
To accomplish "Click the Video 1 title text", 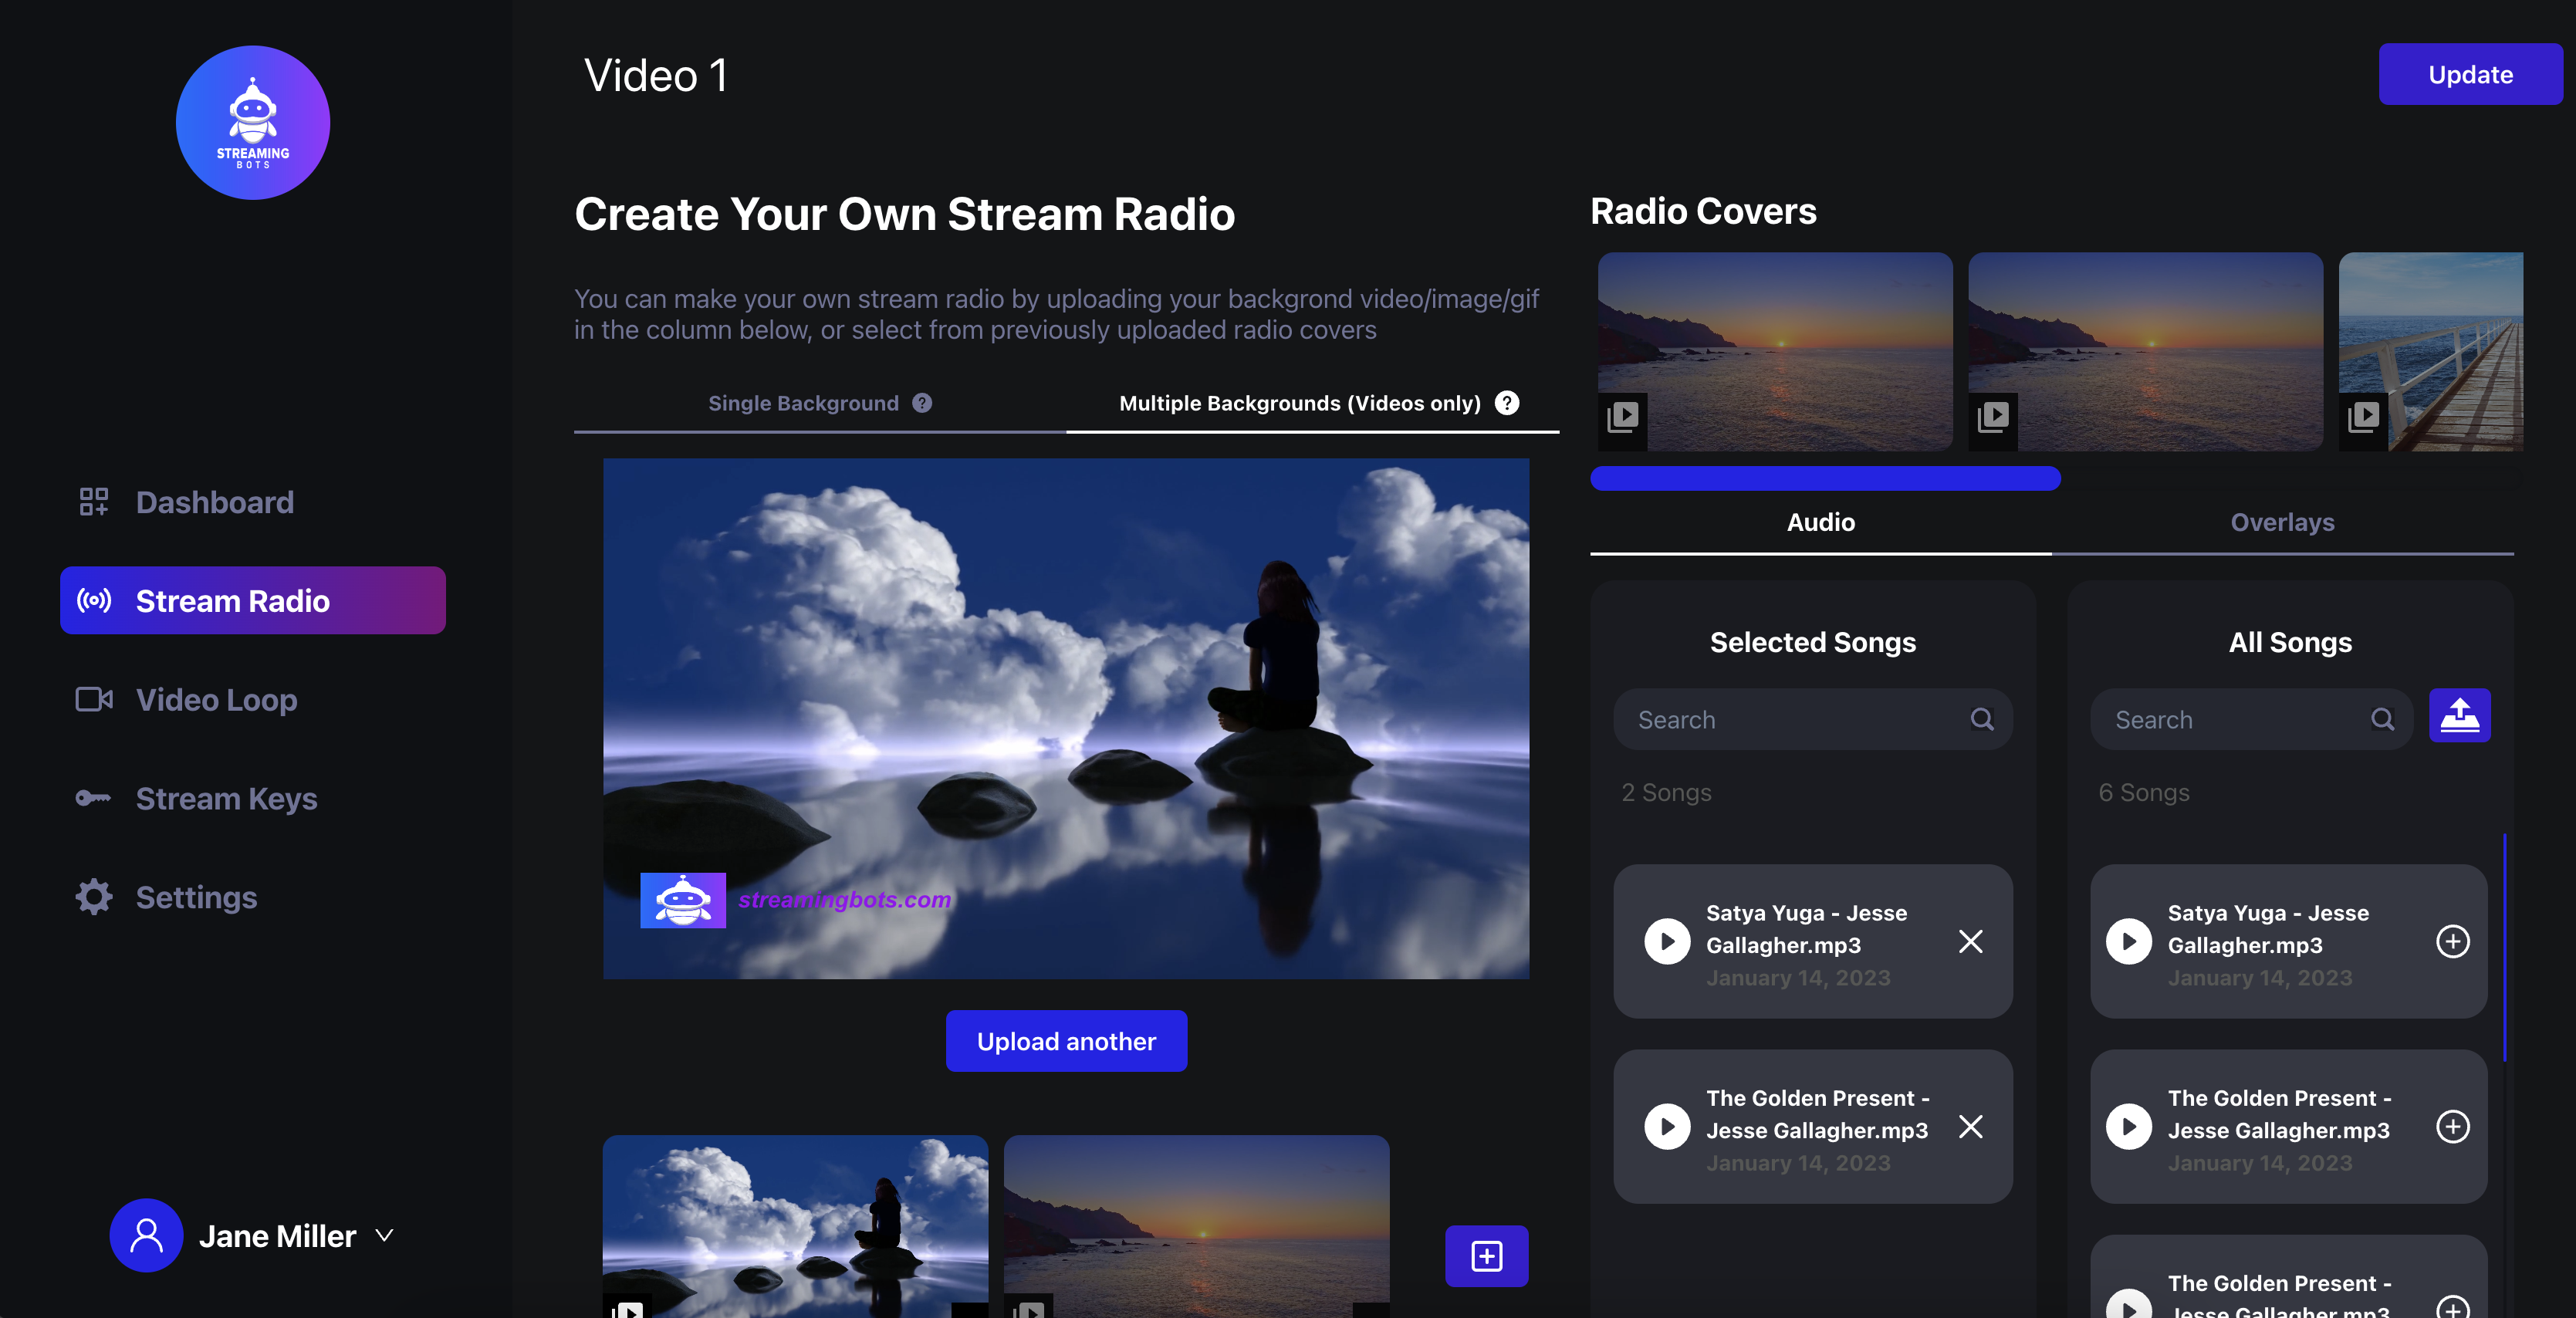I will [x=656, y=76].
